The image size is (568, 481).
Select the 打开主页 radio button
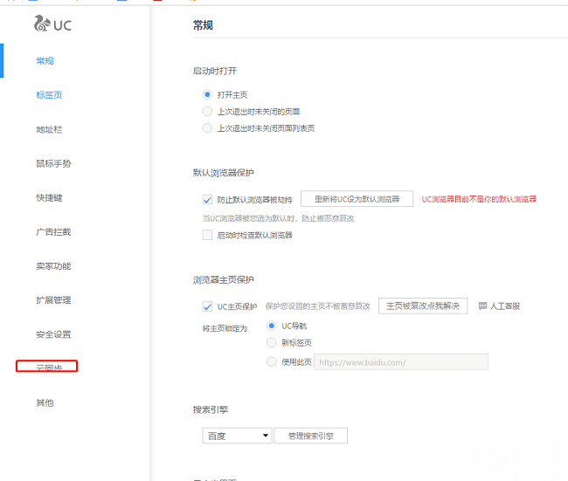207,95
